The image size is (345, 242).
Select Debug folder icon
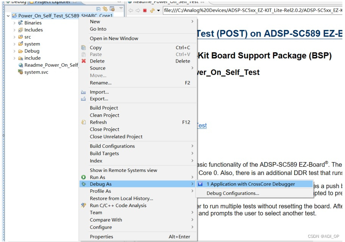click(x=20, y=51)
